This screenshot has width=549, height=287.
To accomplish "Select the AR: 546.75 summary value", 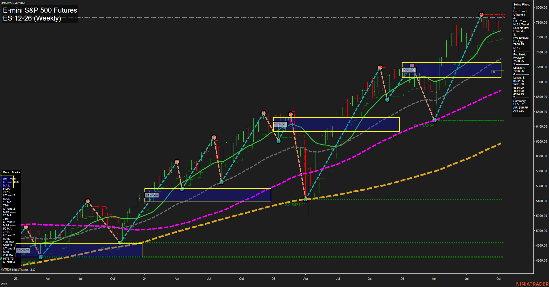I will coord(520,108).
